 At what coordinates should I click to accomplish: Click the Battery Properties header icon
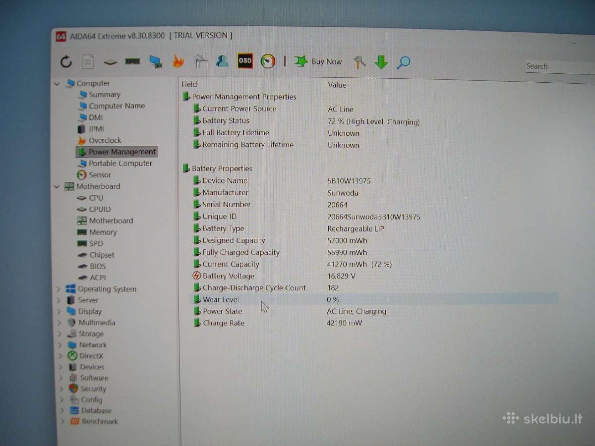186,168
